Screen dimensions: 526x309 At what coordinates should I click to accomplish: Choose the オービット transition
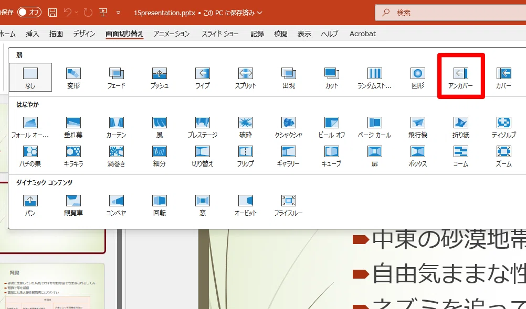click(x=246, y=205)
